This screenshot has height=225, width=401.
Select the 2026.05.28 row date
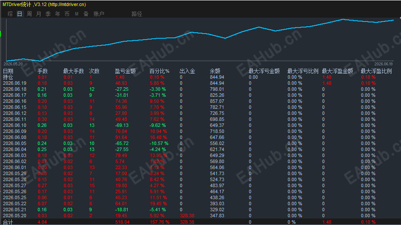(15, 179)
